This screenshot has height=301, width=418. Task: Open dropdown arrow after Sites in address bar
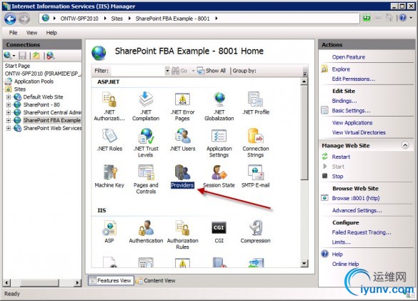(129, 19)
